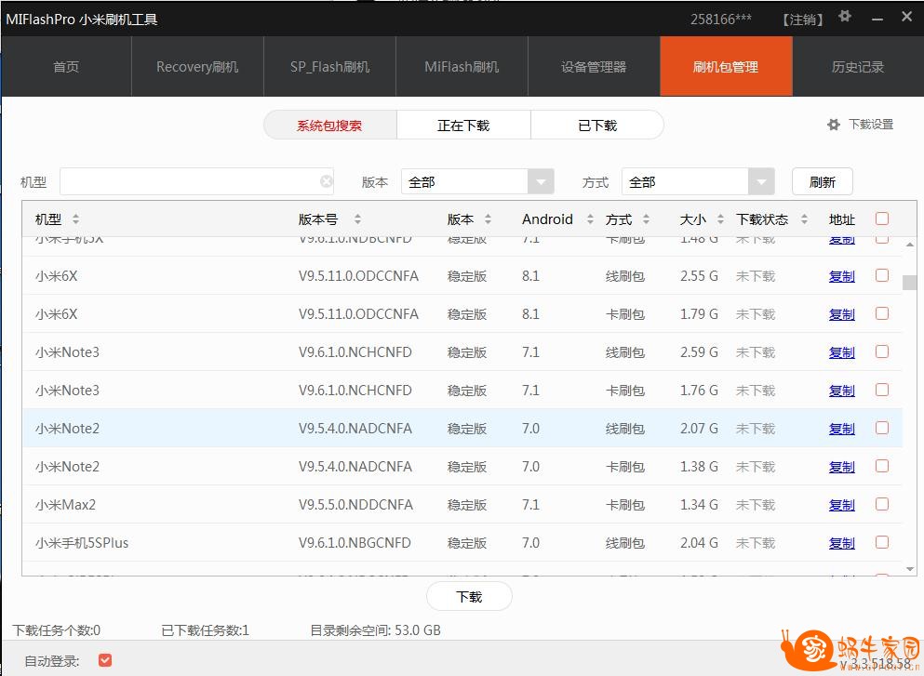The height and width of the screenshot is (676, 924).
Task: Switch to 设备管理器 tab
Action: click(x=594, y=67)
